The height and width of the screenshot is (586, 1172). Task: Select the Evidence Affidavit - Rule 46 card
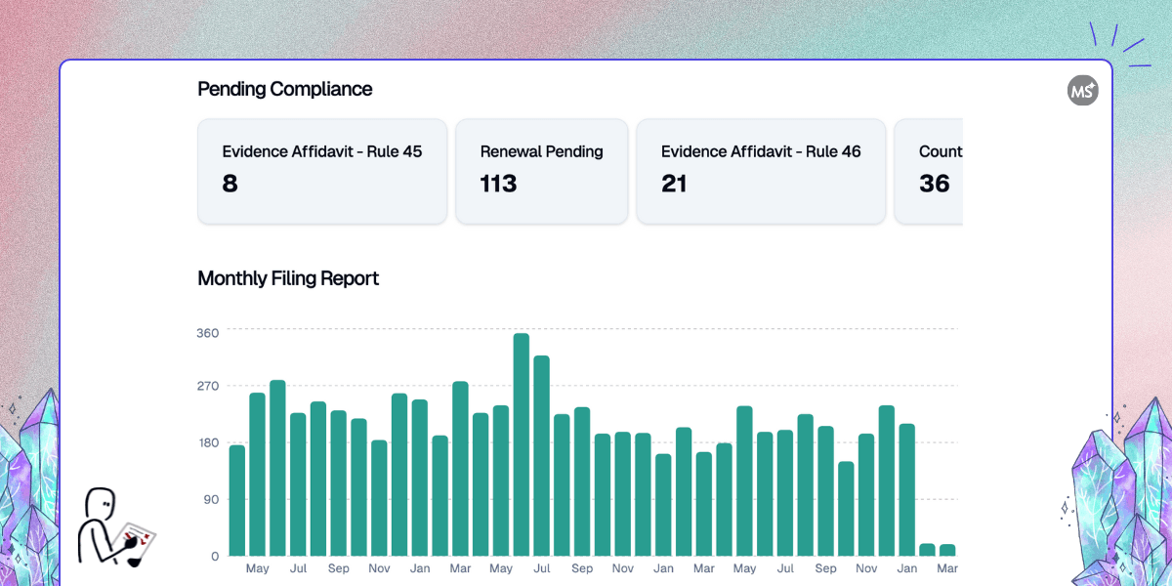point(761,171)
